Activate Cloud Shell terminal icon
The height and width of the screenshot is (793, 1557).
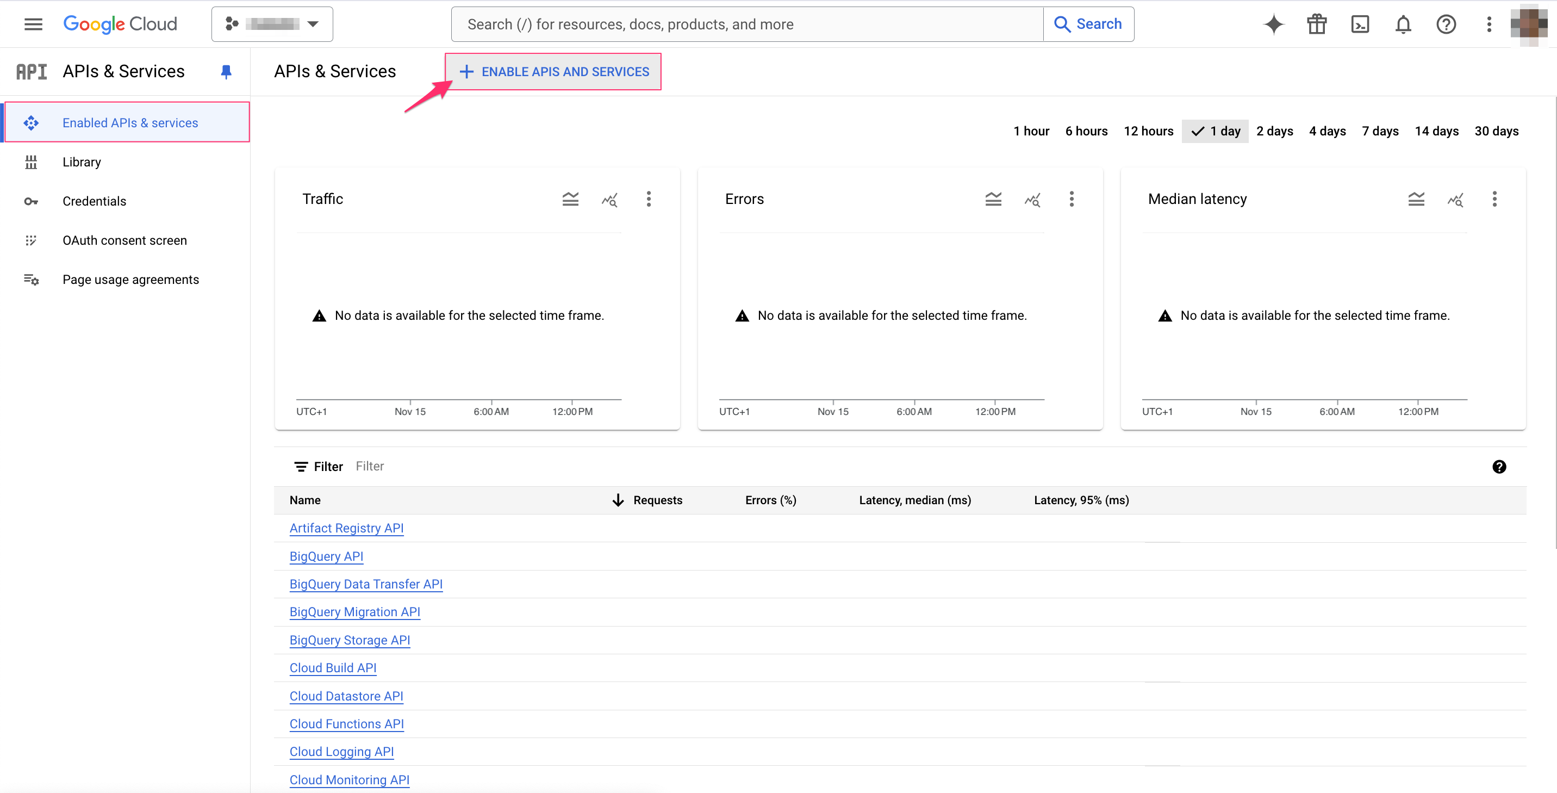pyautogui.click(x=1360, y=24)
